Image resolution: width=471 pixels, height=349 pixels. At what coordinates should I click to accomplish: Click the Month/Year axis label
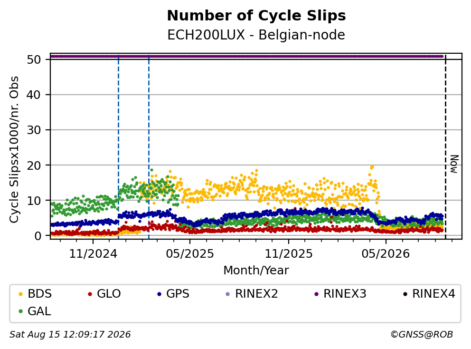coord(256,271)
